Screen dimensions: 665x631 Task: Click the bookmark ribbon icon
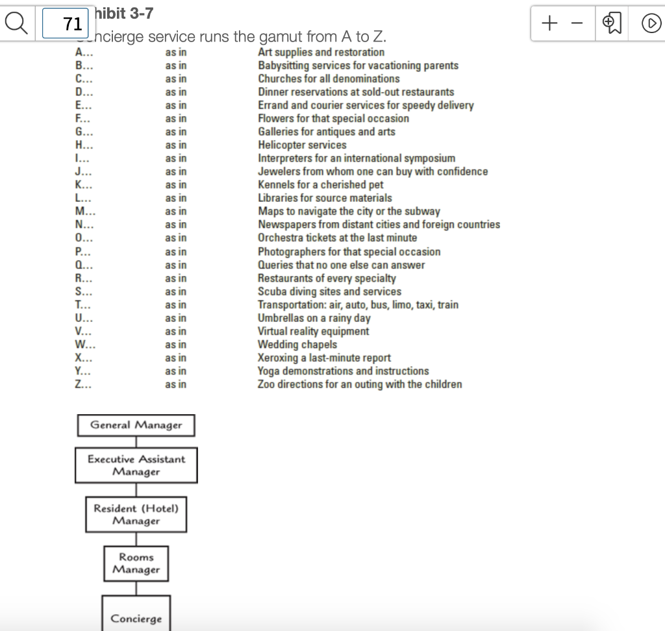point(611,23)
